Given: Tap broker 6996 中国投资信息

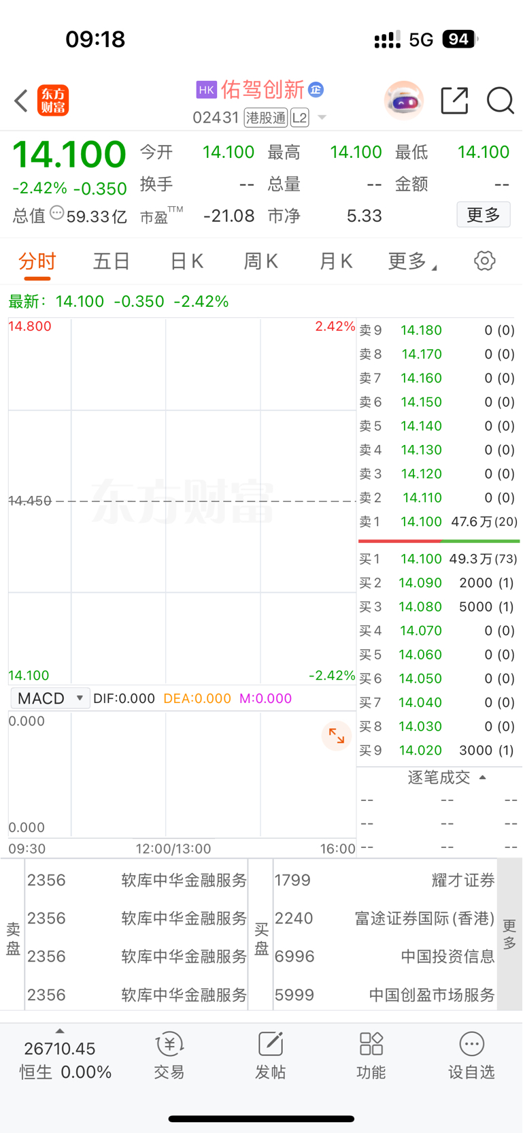Looking at the screenshot, I should [x=385, y=956].
